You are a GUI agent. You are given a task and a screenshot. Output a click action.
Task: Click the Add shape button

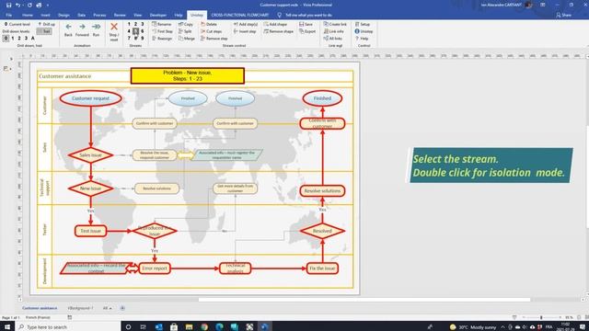click(275, 24)
